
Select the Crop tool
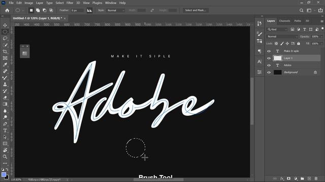point(5,52)
